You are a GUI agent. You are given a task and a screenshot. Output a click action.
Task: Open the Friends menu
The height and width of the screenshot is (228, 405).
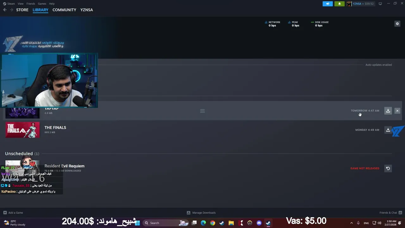click(31, 4)
